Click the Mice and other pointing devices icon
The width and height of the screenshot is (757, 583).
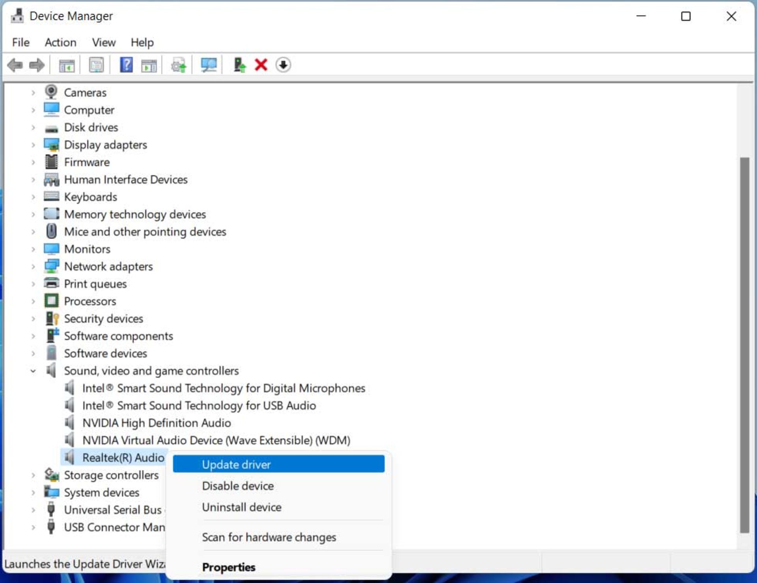pos(51,231)
